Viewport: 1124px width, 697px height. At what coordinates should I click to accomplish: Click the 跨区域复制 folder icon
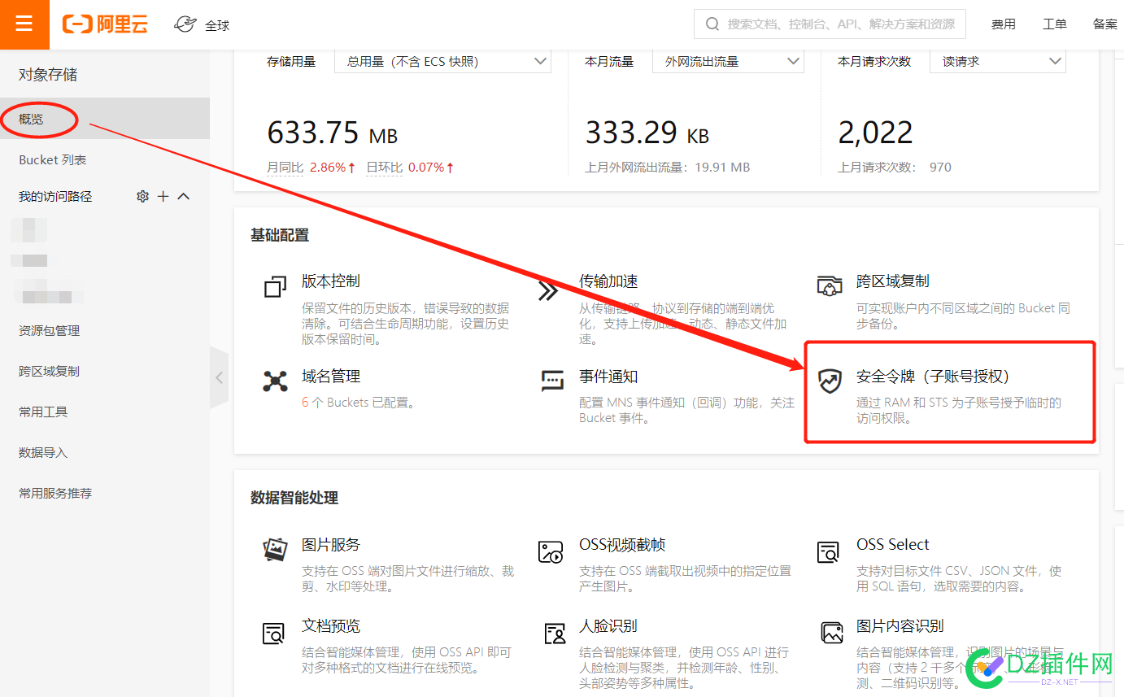[x=830, y=286]
